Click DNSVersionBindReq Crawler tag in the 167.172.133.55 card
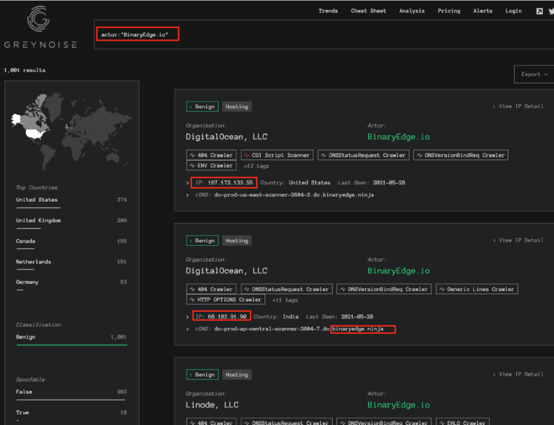This screenshot has height=425, width=554. pyautogui.click(x=461, y=155)
